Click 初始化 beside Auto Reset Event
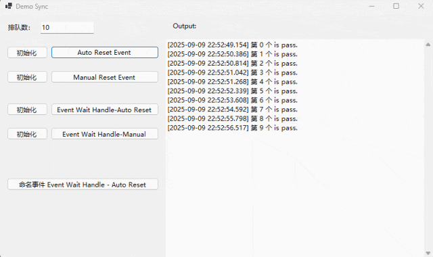 pos(27,53)
